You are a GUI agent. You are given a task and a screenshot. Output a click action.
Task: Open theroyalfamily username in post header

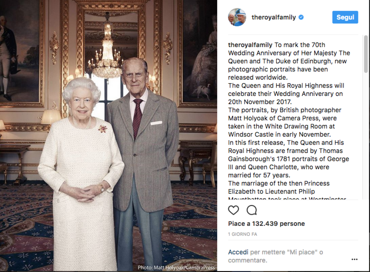pos(273,18)
